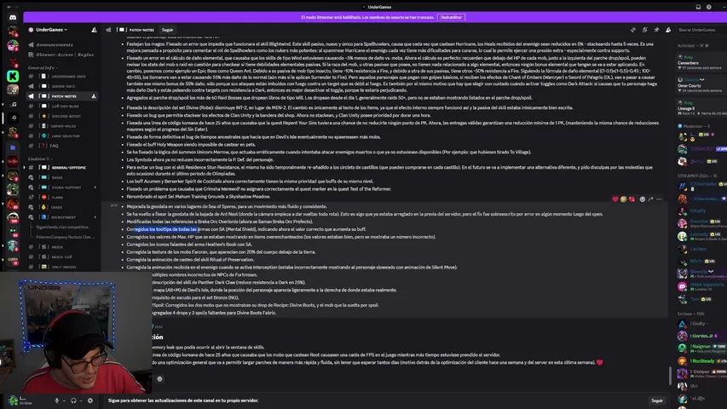Open the inbox icon in title bar
This screenshot has width=727, height=409.
click(698, 7)
